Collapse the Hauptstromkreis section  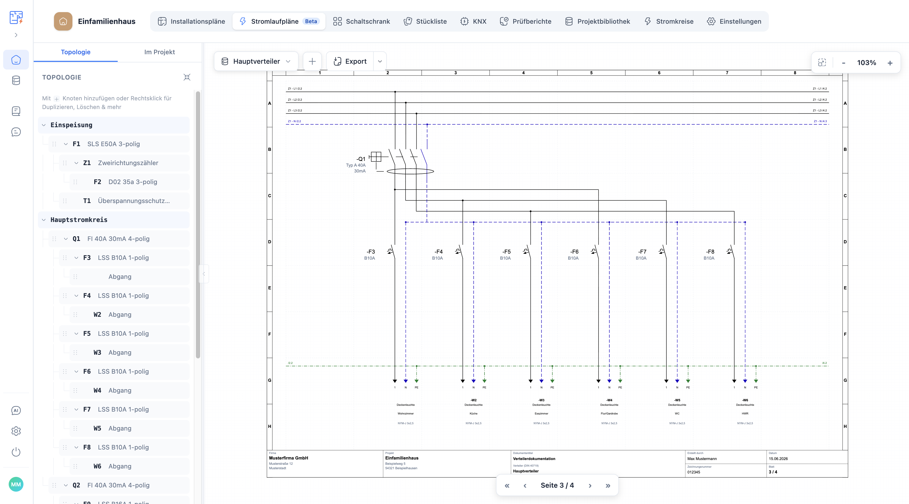[44, 220]
